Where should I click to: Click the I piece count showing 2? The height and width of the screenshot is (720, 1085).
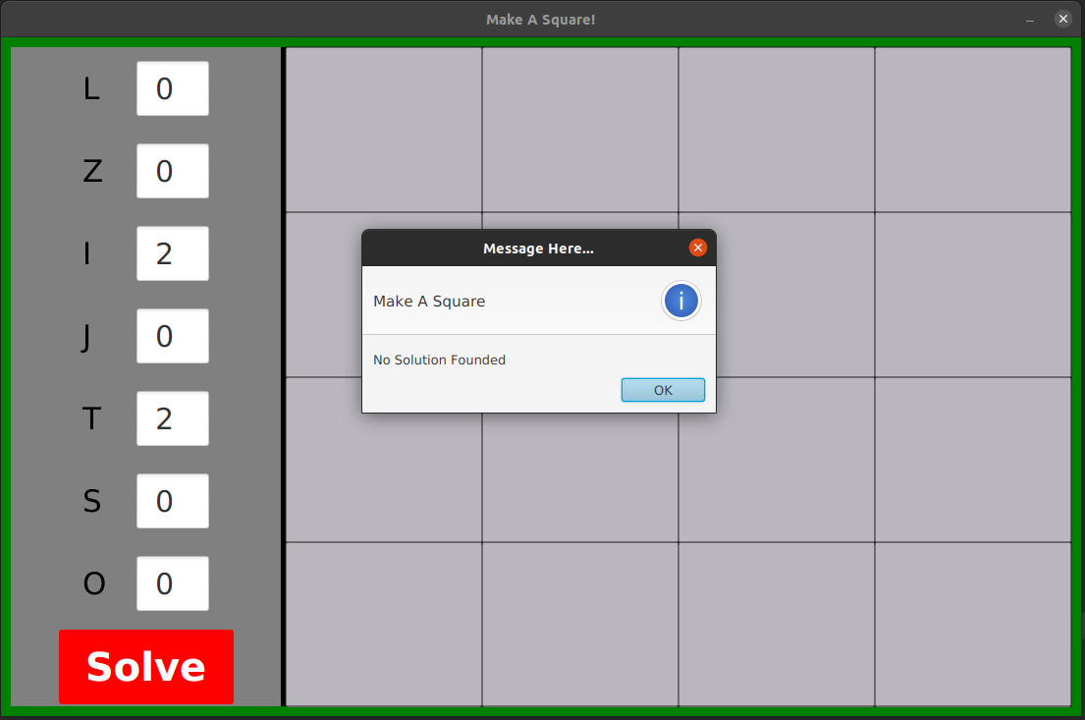point(173,253)
